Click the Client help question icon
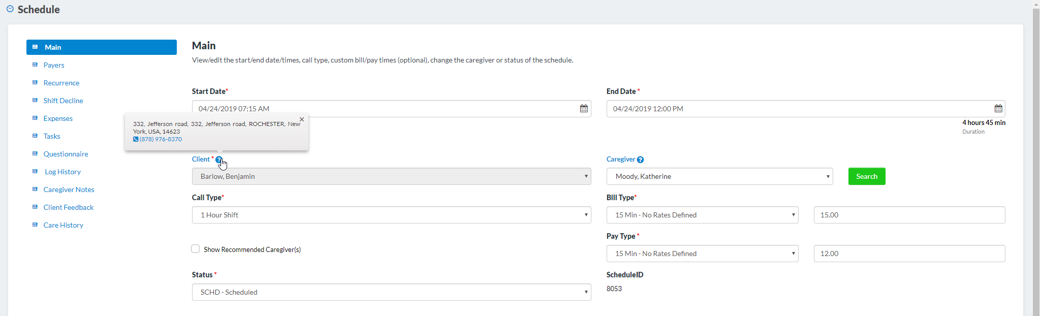Screen dimensions: 1040x316 [218, 160]
